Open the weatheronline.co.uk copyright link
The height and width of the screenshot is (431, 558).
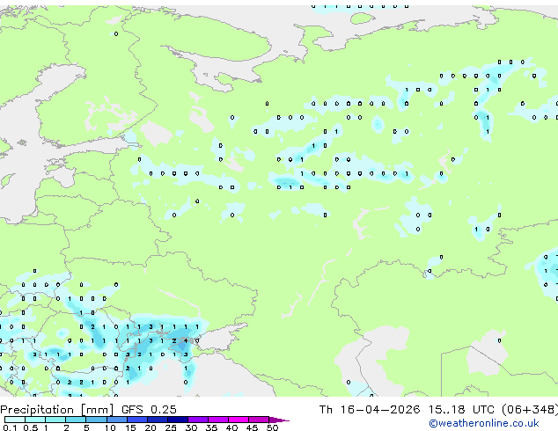(484, 423)
